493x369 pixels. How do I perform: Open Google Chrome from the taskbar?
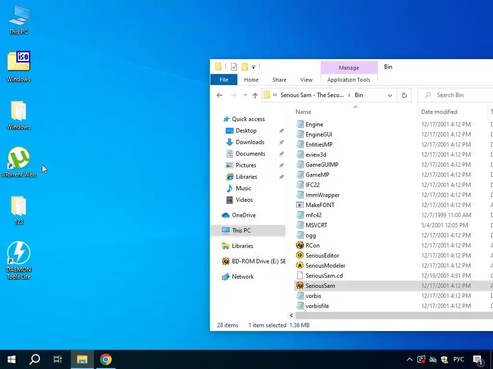[x=105, y=359]
